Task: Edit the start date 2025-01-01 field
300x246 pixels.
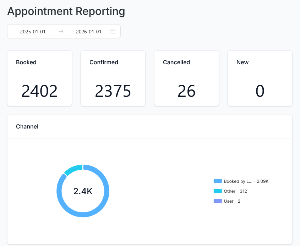Action: 33,32
